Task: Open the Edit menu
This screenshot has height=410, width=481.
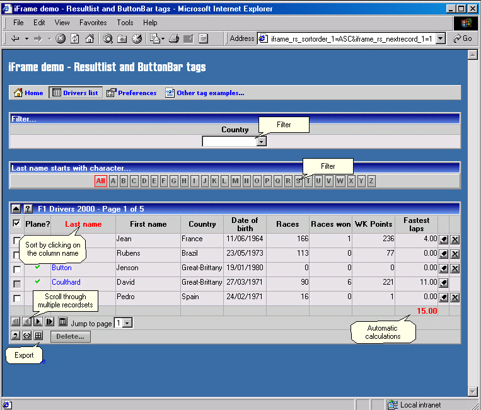Action: click(39, 23)
